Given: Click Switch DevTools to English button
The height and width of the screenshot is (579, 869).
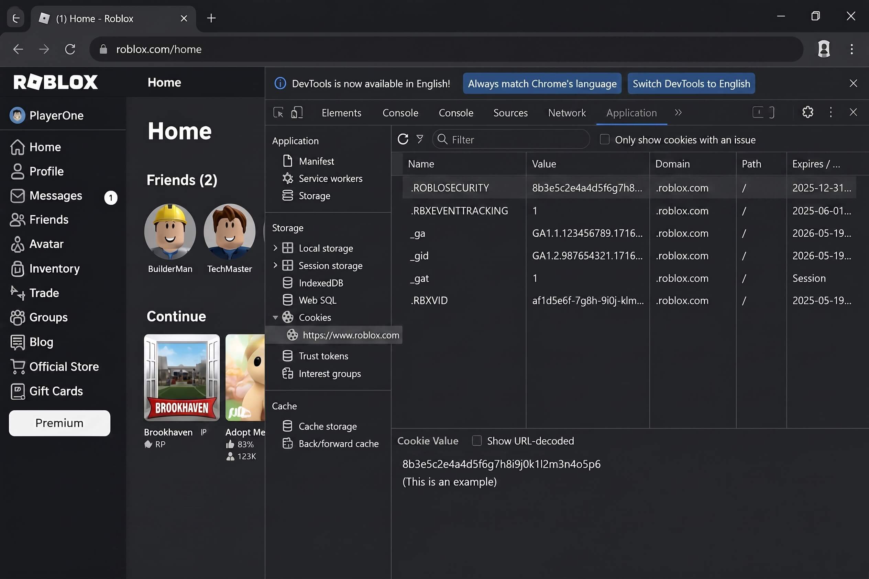Looking at the screenshot, I should tap(691, 83).
